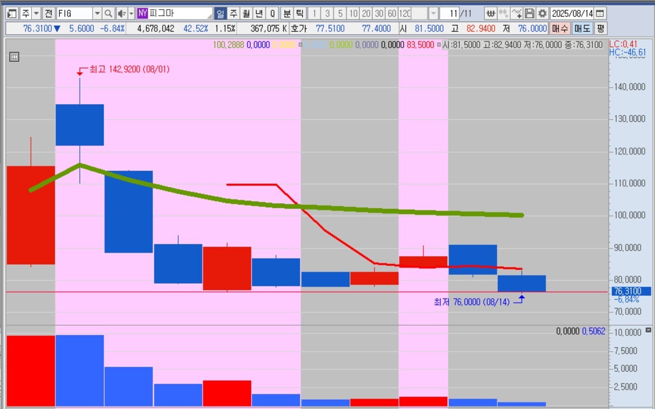Select the 년 yearly period toggle

(259, 14)
